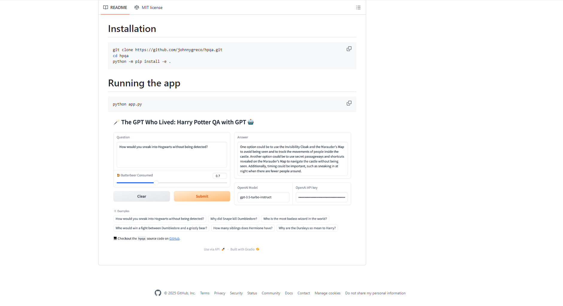Click the GitHub logo in footer
Screen dimensions: 563x306
(158, 293)
